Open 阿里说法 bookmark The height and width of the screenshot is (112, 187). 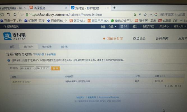coord(77,21)
